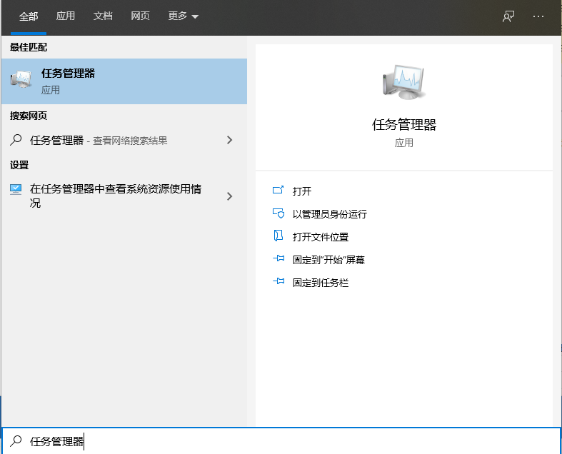Switch to the 文档 tab
Screen dimensions: 562x454
[x=104, y=16]
